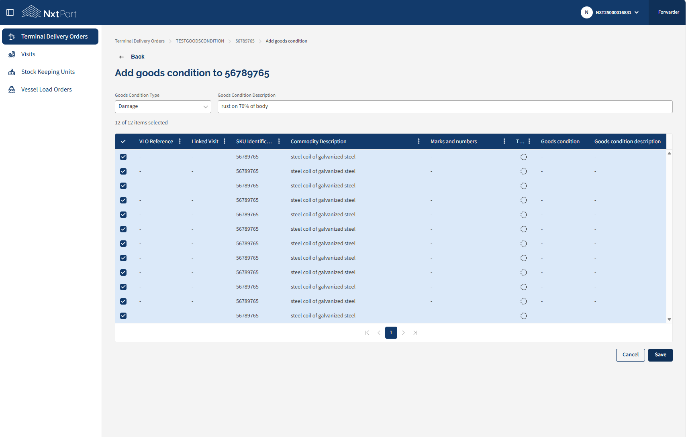Open 56789765 breadcrumb link
The height and width of the screenshot is (437, 686).
245,41
